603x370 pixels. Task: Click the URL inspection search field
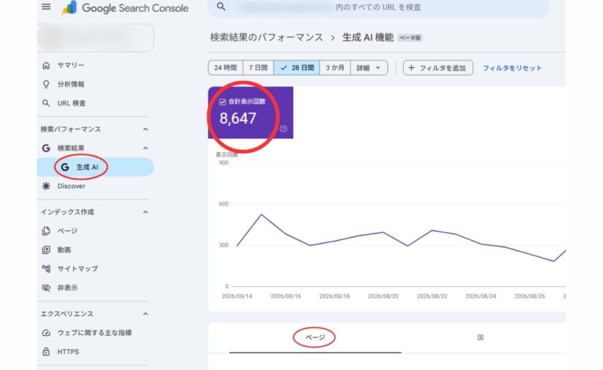(x=379, y=8)
